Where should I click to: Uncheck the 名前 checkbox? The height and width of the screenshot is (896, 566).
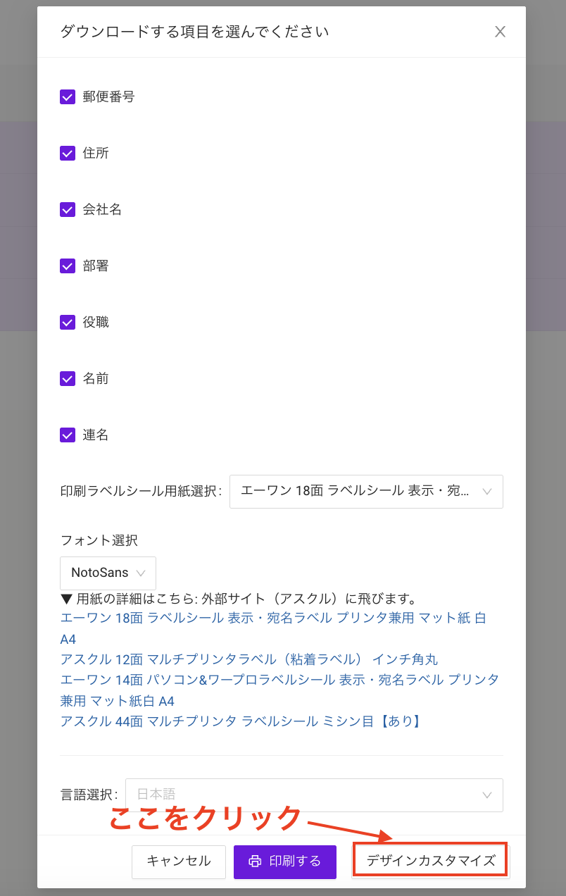[68, 379]
